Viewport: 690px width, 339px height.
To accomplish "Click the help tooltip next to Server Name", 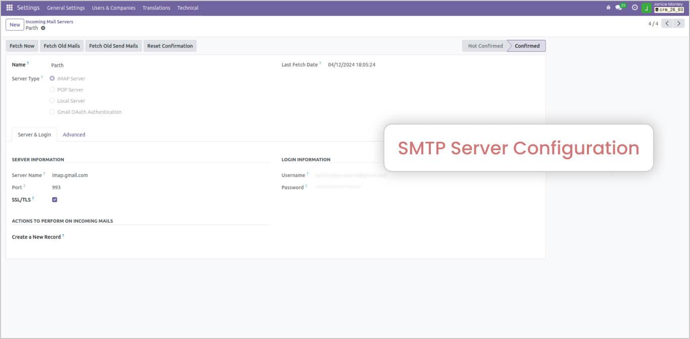I will pos(44,173).
